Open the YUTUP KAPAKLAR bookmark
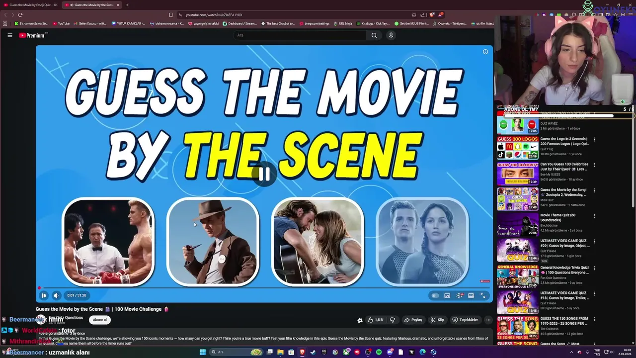 click(x=129, y=23)
